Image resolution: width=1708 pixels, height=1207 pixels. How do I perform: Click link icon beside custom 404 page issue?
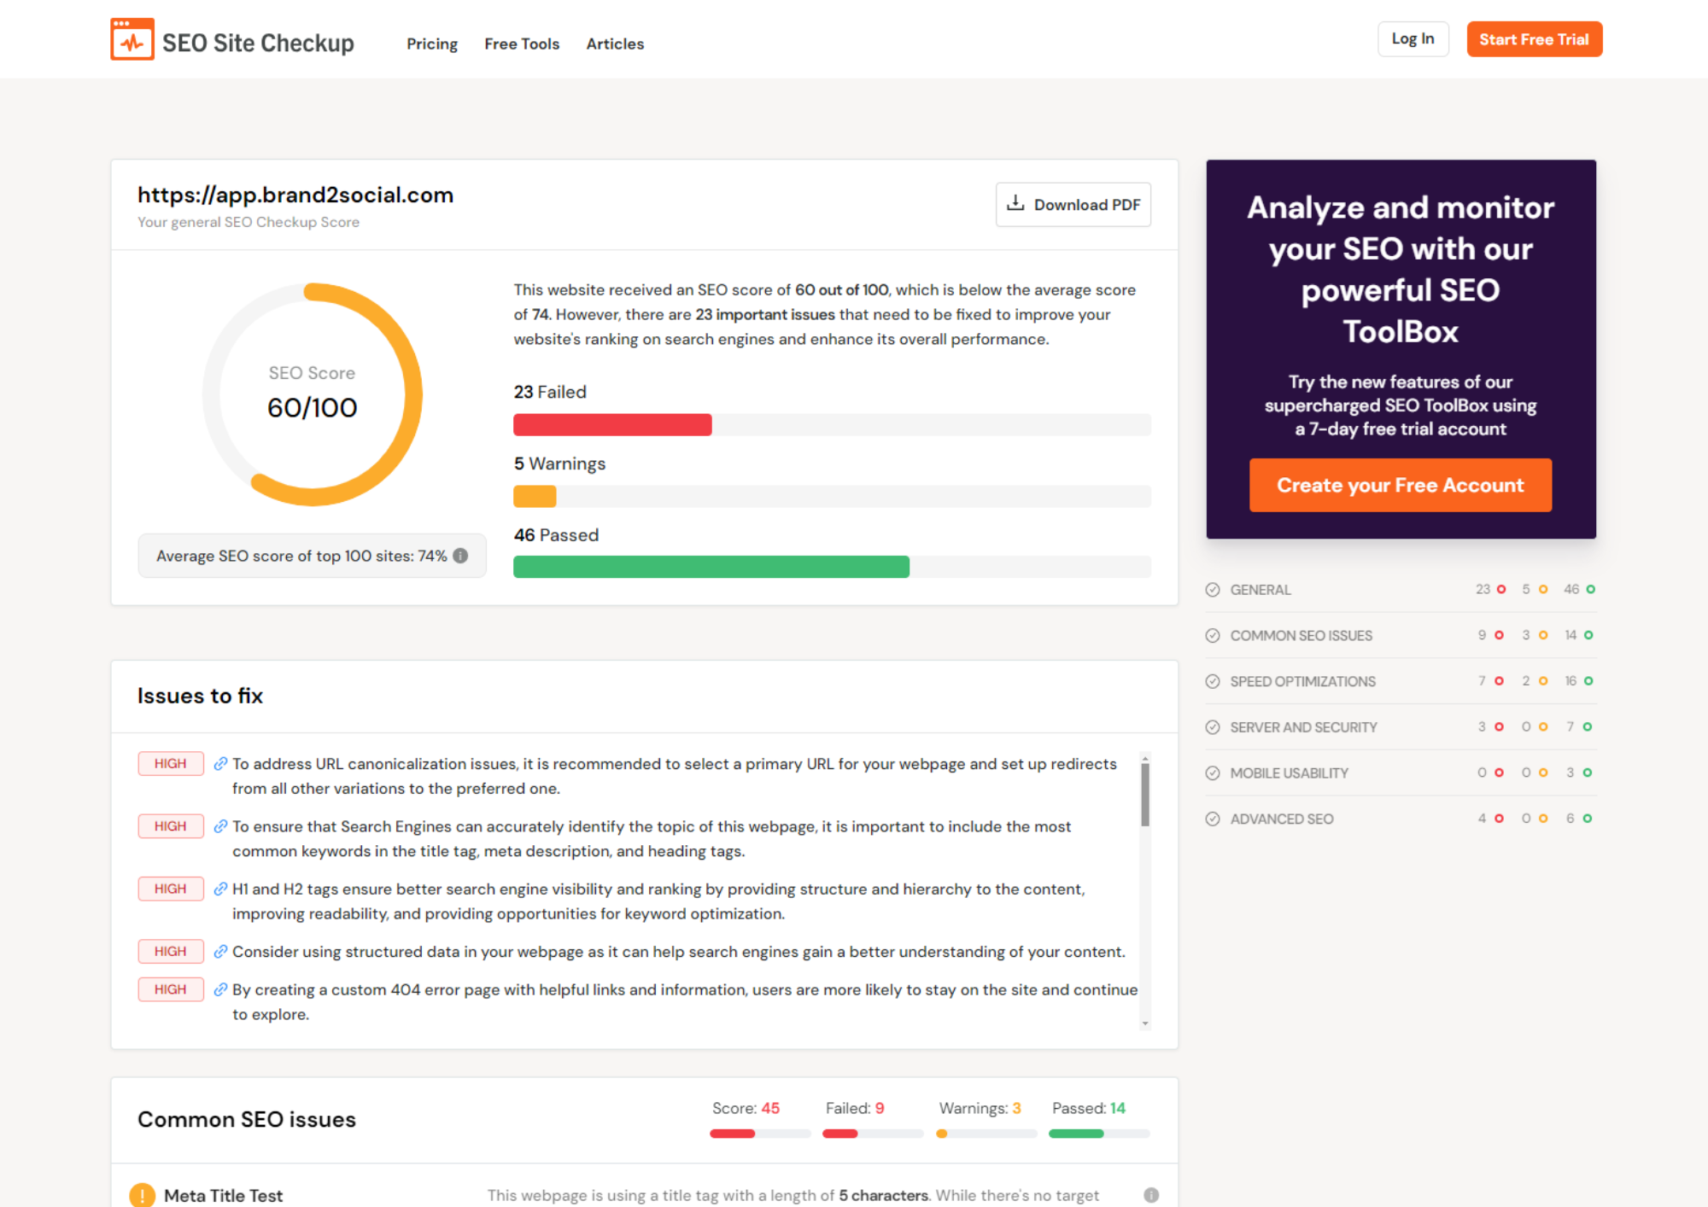(220, 989)
